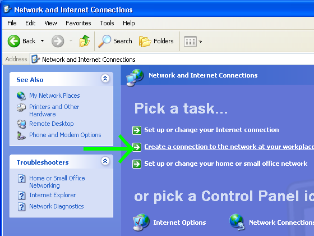
Task: Toggle the Folders pane button
Action: 156,41
